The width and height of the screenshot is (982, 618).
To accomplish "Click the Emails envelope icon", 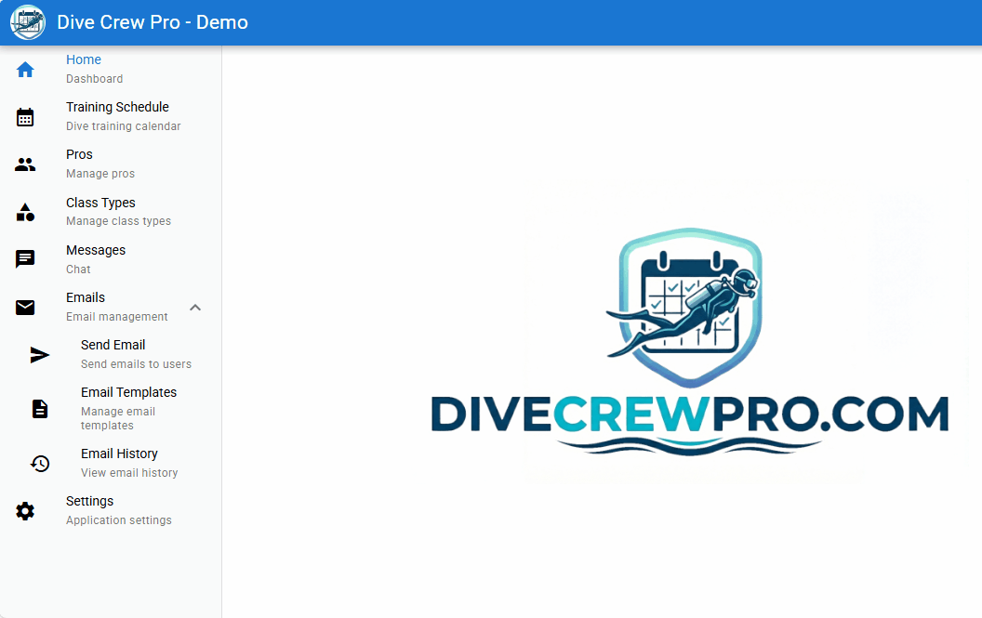I will (x=25, y=308).
